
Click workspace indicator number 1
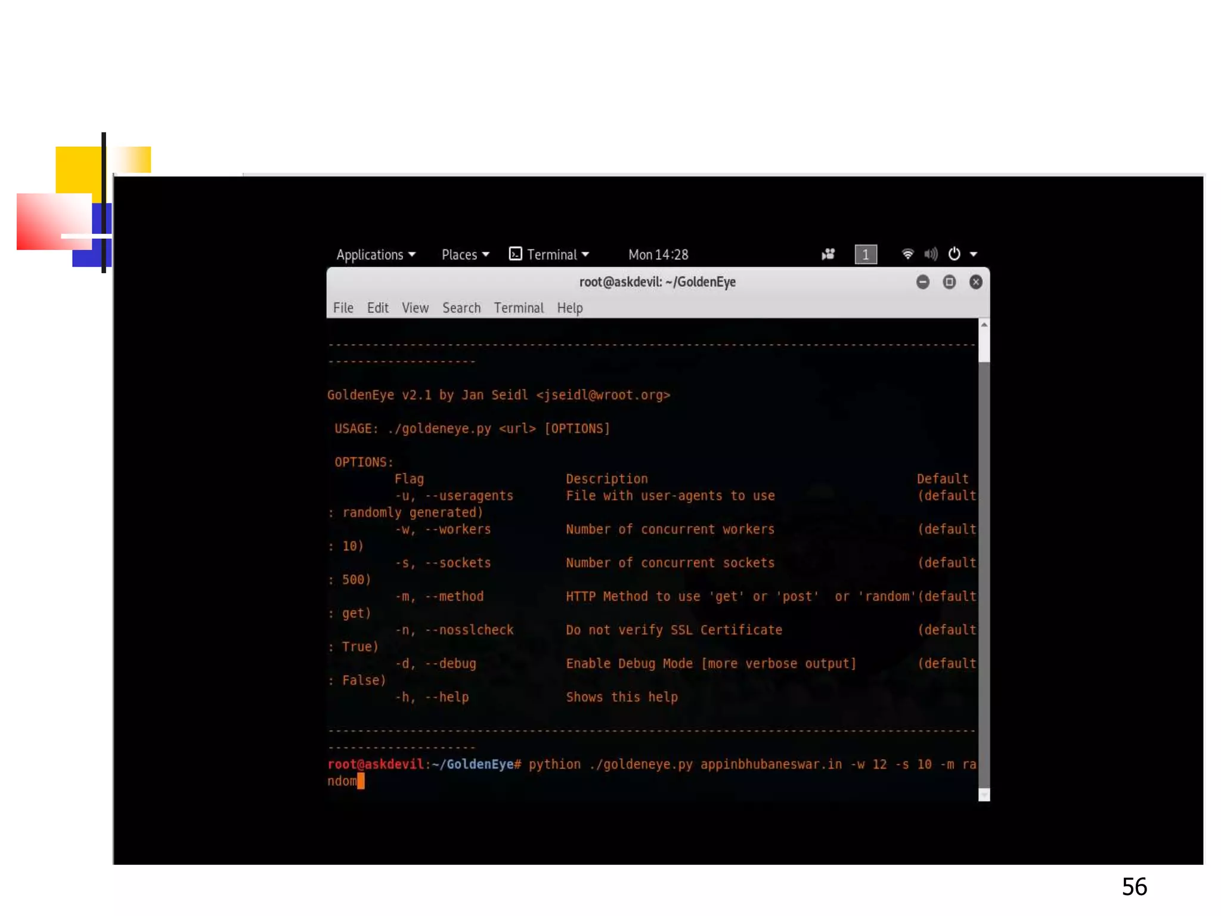tap(866, 255)
